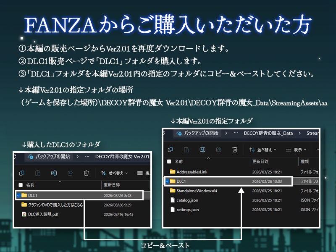Uncheck the DLC1 selection checkbox in the left window
Screen dimensions: 336x252
19,195
